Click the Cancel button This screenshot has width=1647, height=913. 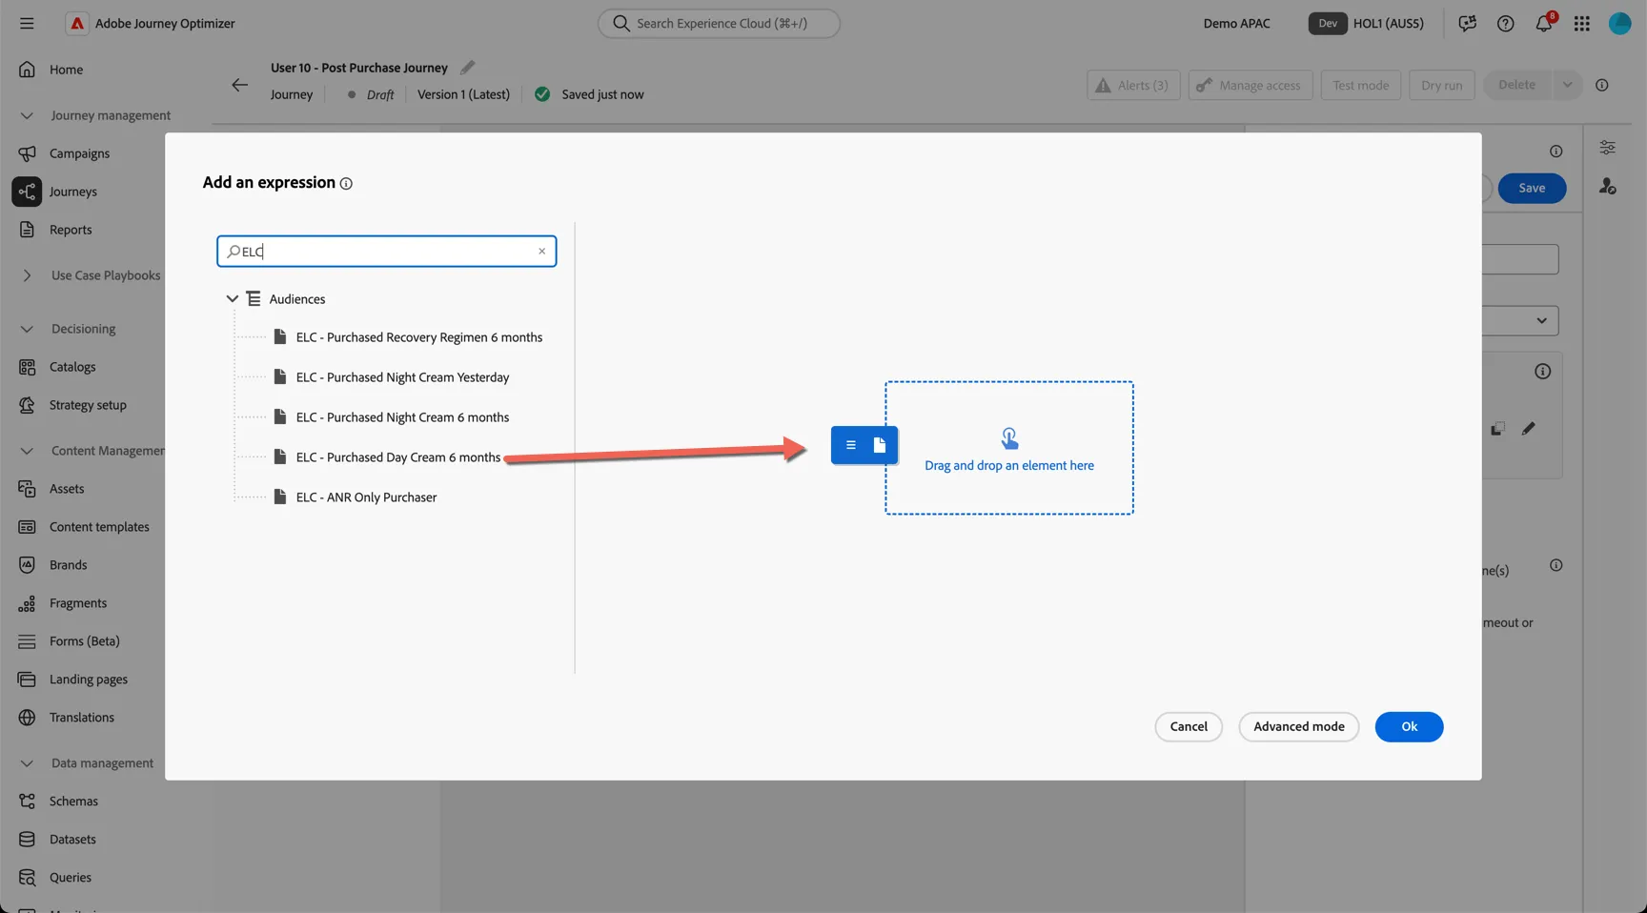(x=1189, y=727)
